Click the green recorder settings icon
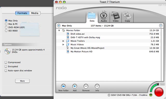This screenshot has height=99, width=166. point(151,95)
